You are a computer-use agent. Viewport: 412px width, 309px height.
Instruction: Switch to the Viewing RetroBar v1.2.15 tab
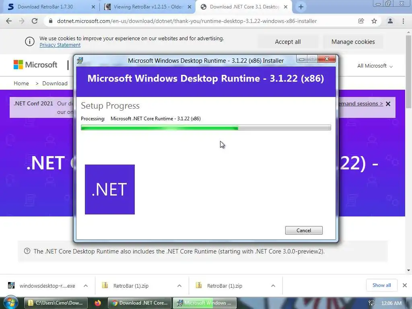[x=148, y=7]
